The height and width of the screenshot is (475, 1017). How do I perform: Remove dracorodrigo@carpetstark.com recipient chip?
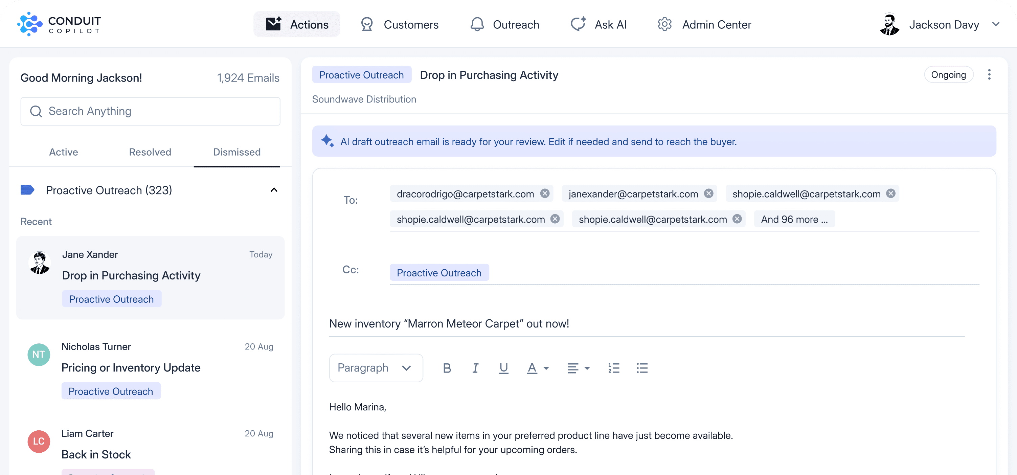[x=545, y=194]
